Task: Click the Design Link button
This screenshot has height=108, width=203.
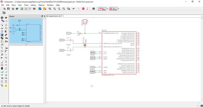Action: (x=102, y=9)
